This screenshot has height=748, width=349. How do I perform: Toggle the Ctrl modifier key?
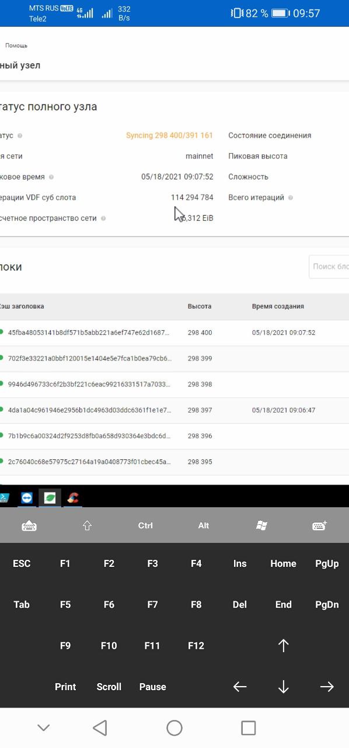click(x=145, y=525)
